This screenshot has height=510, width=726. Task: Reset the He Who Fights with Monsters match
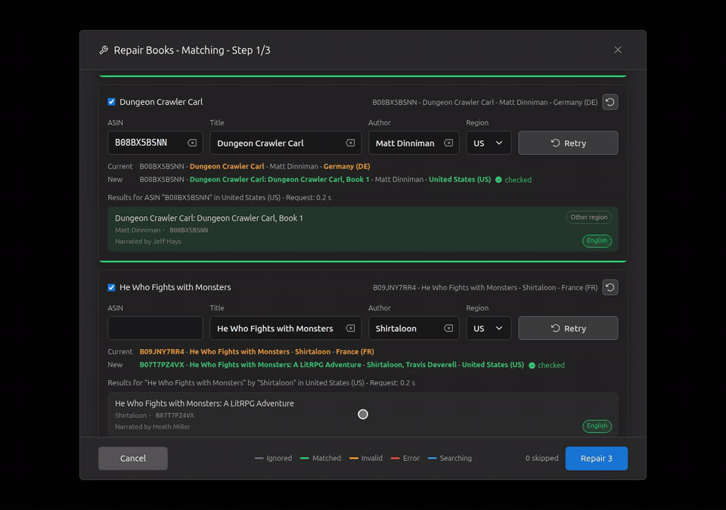point(610,287)
